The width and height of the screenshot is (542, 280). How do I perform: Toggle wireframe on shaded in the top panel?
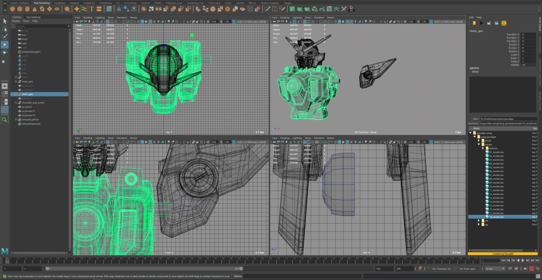point(150,22)
